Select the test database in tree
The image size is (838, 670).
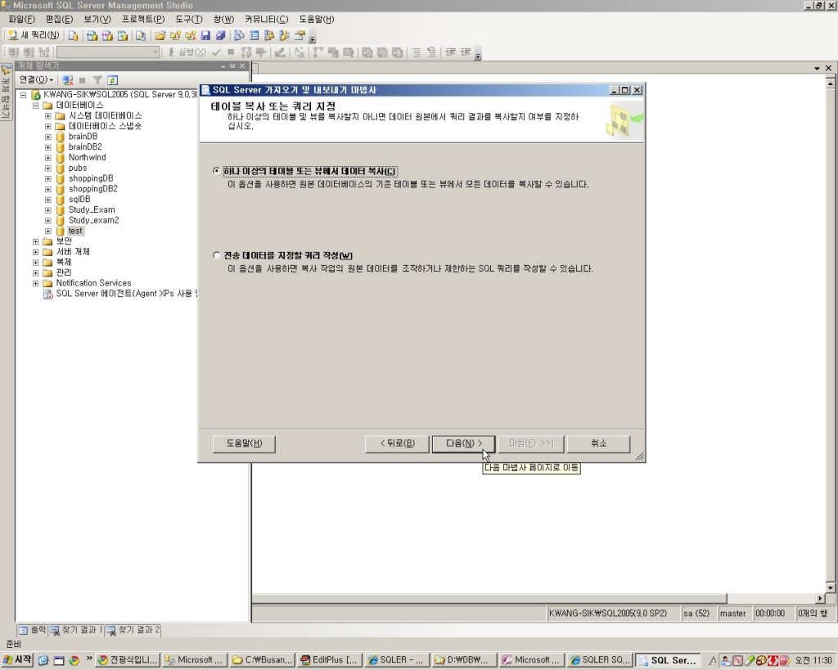point(75,231)
